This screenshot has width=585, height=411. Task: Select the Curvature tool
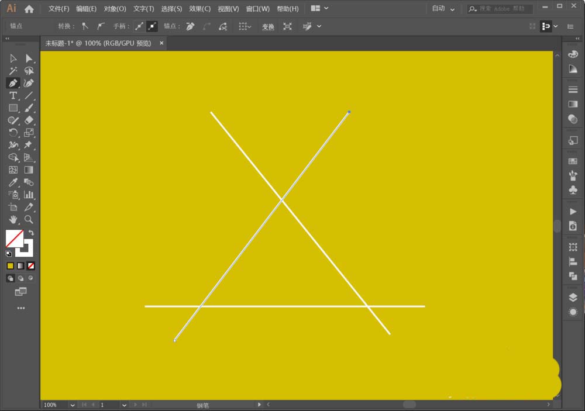tap(29, 83)
